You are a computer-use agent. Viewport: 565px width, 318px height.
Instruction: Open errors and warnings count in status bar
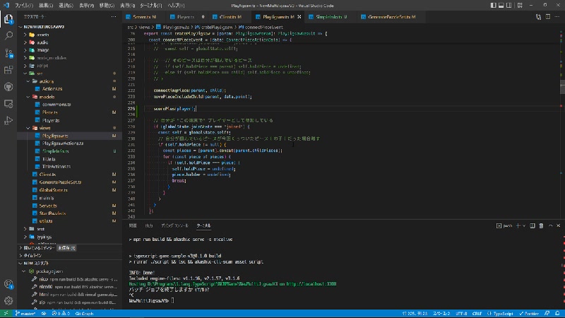tap(61, 314)
